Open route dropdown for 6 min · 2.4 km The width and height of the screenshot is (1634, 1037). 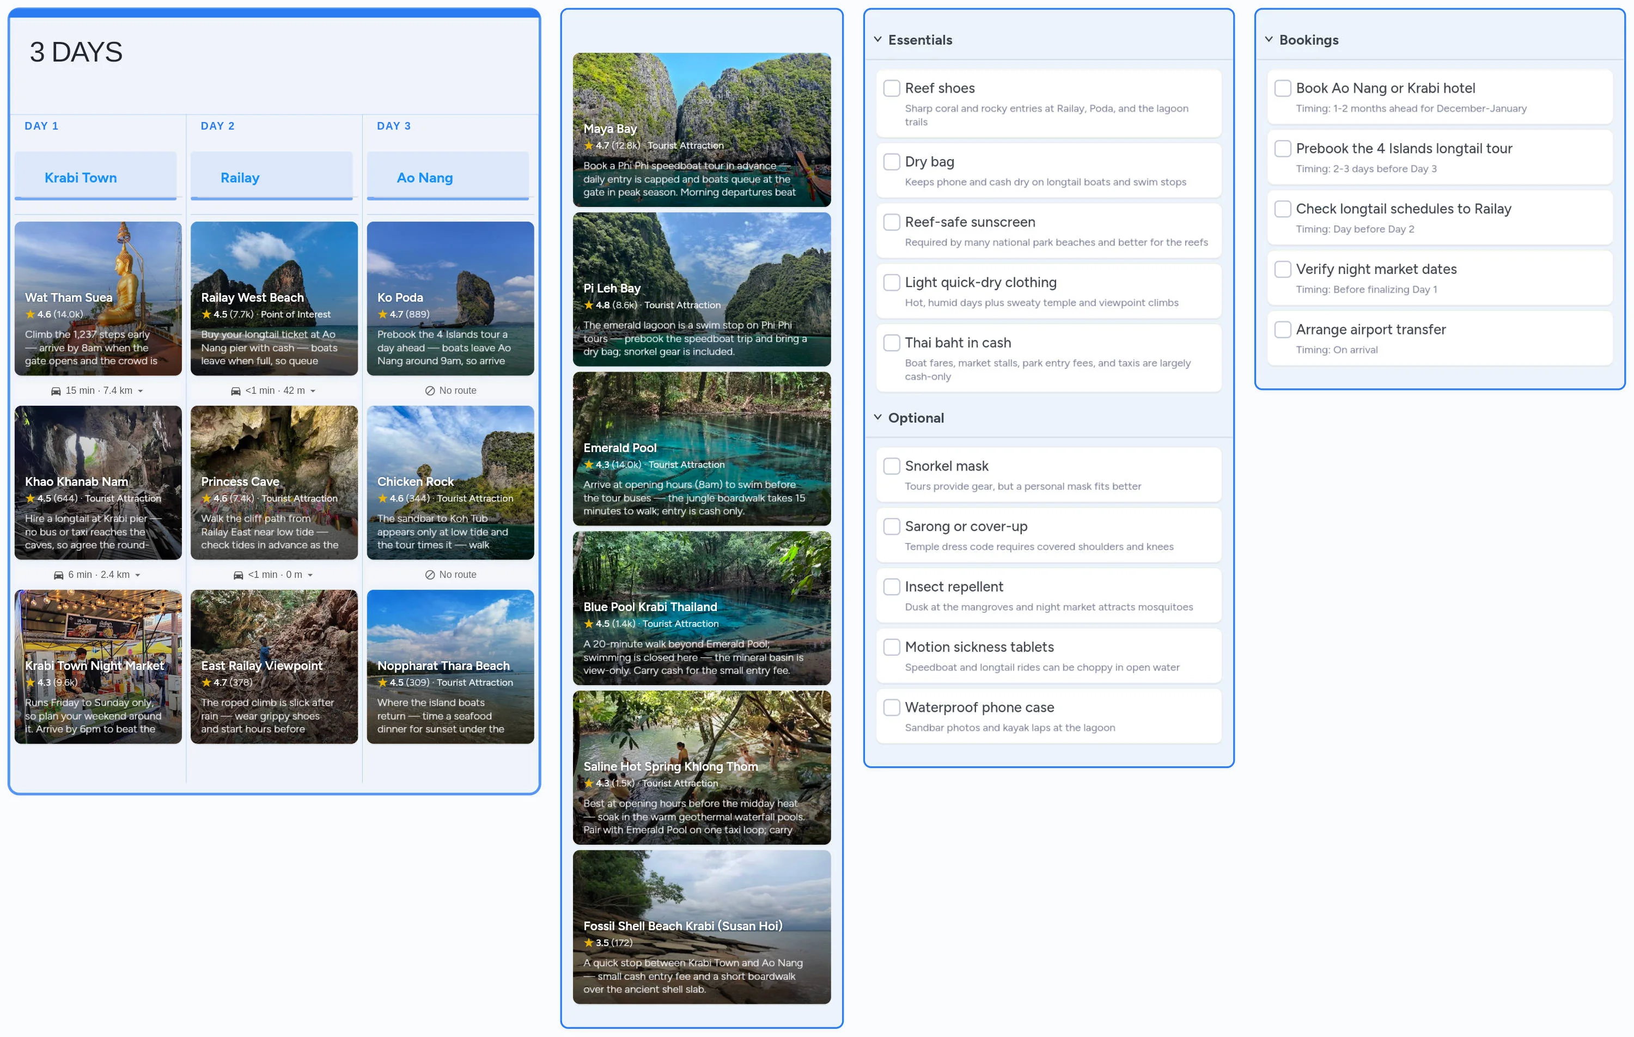138,575
